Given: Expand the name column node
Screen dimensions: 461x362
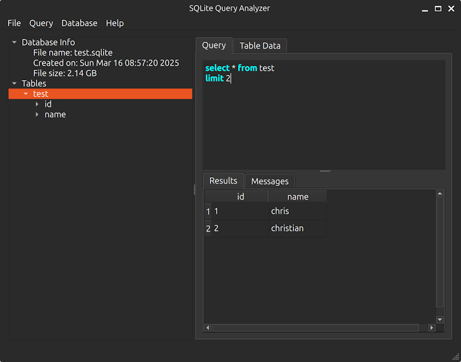Looking at the screenshot, I should coord(37,114).
